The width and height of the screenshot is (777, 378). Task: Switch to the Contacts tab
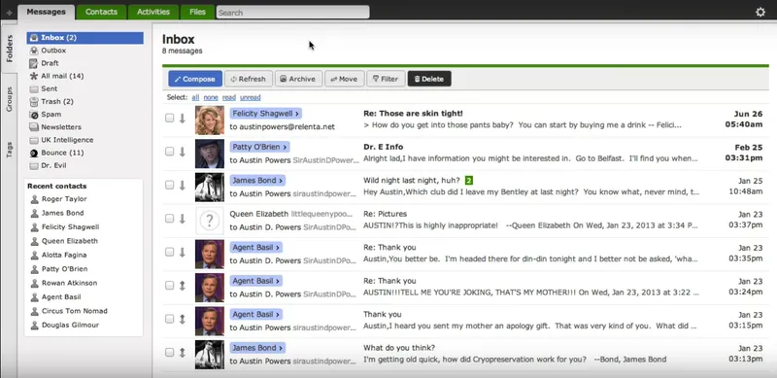[102, 12]
